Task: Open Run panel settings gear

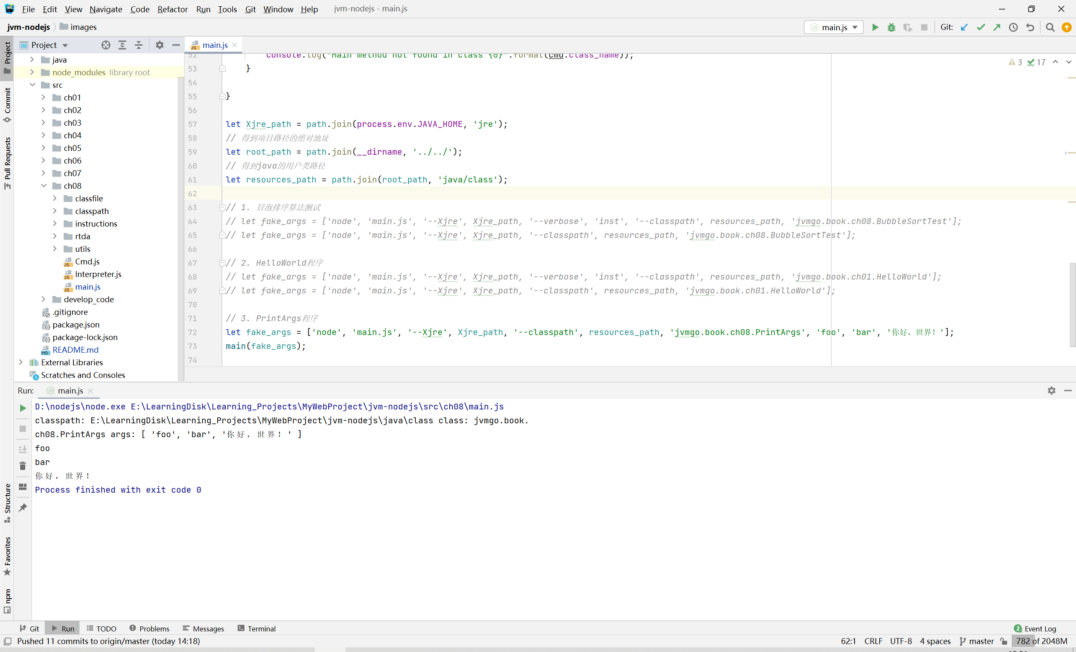Action: [x=1052, y=391]
